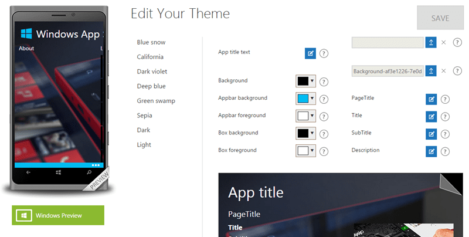
Task: Choose the Dark violet theme
Action: click(x=152, y=72)
